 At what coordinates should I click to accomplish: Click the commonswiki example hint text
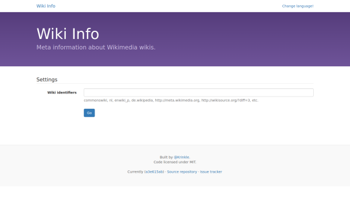(x=171, y=101)
